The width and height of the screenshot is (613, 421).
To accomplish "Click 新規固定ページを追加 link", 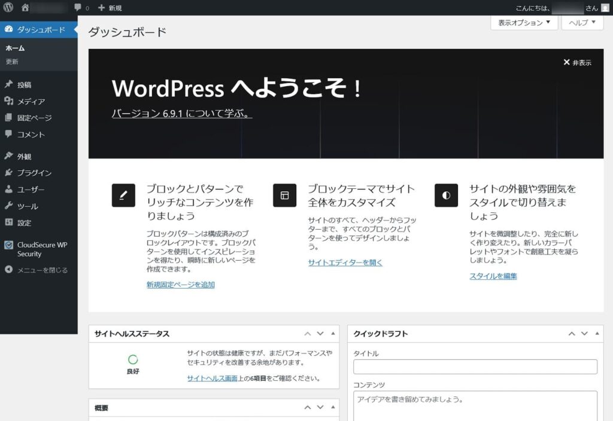I will click(x=181, y=285).
